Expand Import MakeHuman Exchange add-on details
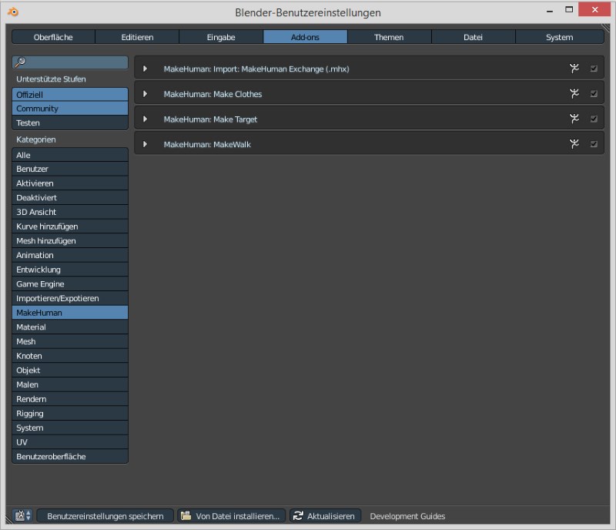This screenshot has width=616, height=530. pyautogui.click(x=145, y=69)
